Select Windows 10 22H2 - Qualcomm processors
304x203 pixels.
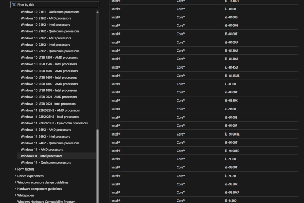[x=50, y=51]
